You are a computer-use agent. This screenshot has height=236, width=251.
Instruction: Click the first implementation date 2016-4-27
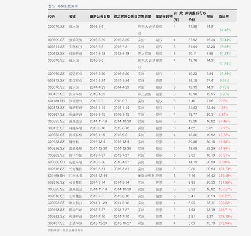(121, 162)
